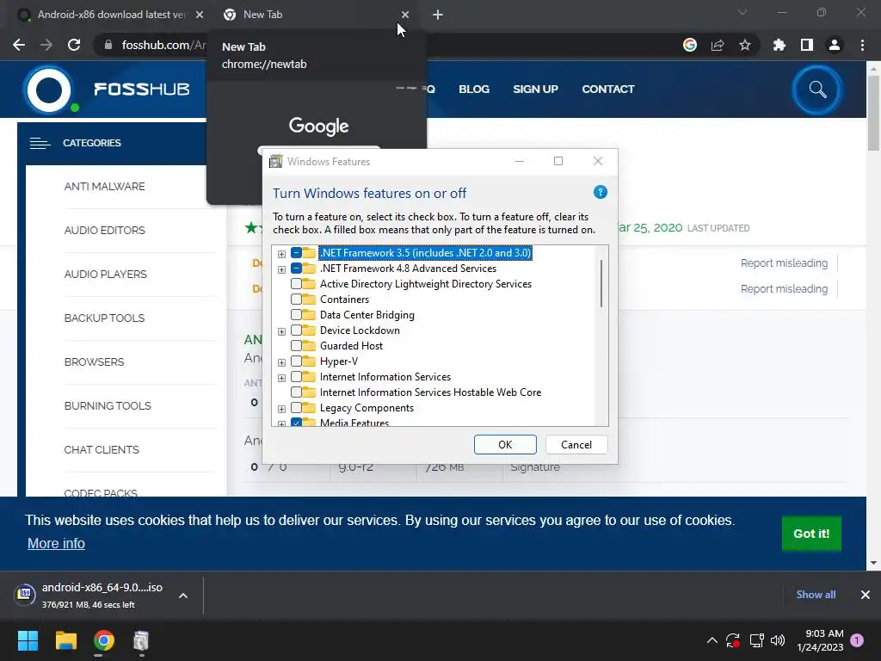Open BLOG in FossHub nav

pyautogui.click(x=474, y=90)
